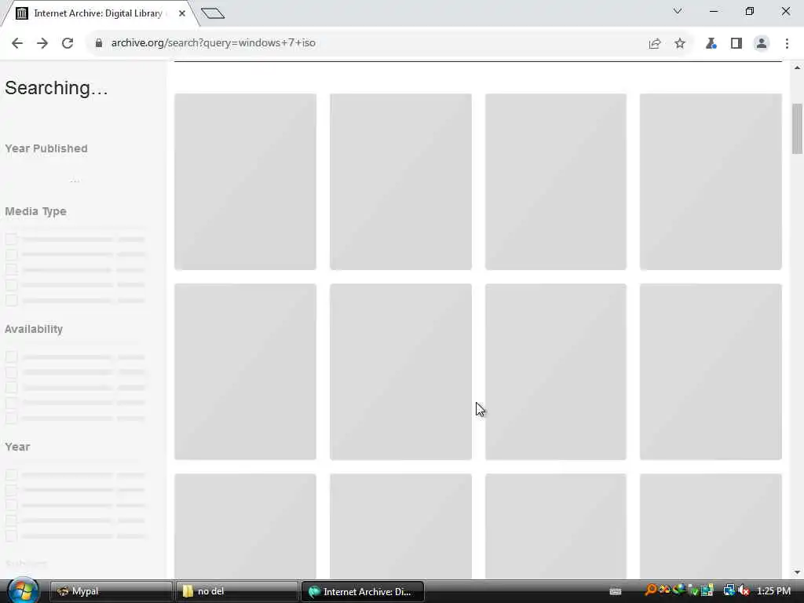
Task: Click the page scrollbar thumb
Action: pos(797,128)
